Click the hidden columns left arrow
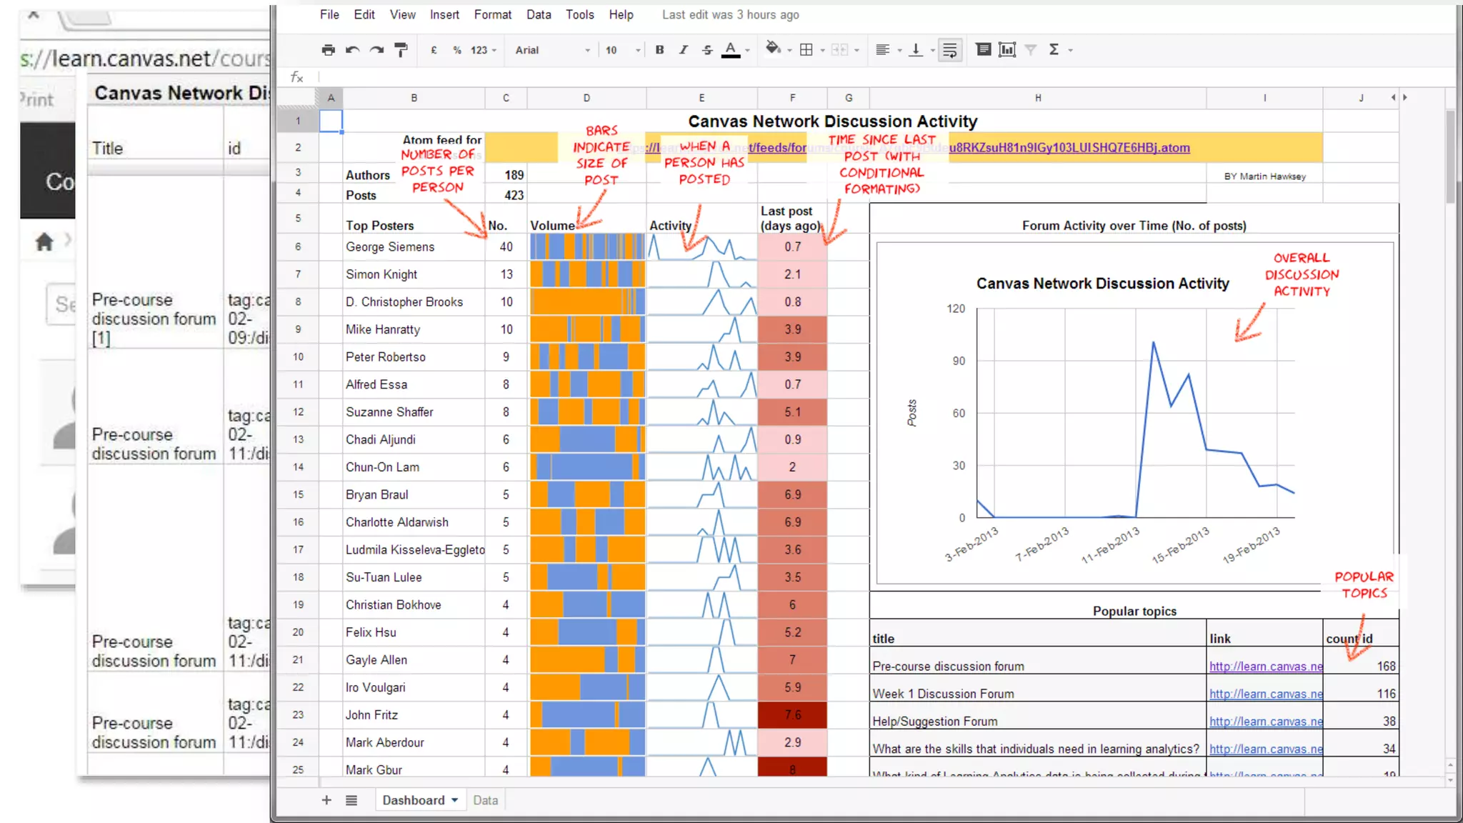The image size is (1463, 823). click(1393, 97)
